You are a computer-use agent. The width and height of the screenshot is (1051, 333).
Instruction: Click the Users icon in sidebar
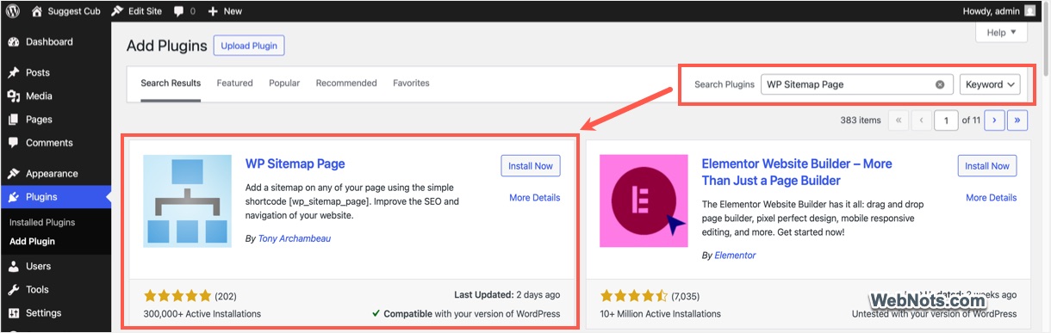pyautogui.click(x=13, y=267)
